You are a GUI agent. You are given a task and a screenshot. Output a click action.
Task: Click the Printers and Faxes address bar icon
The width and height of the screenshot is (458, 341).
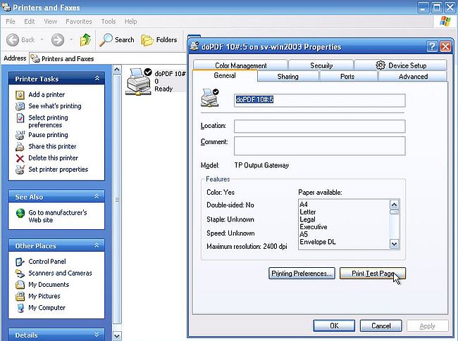[35, 58]
